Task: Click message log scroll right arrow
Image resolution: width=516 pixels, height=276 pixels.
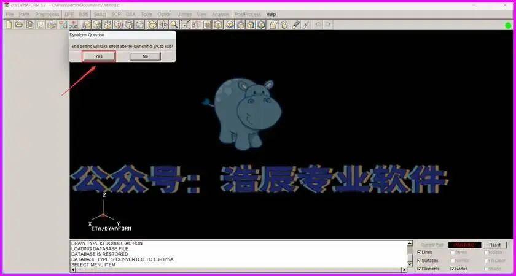Action: 404,270
